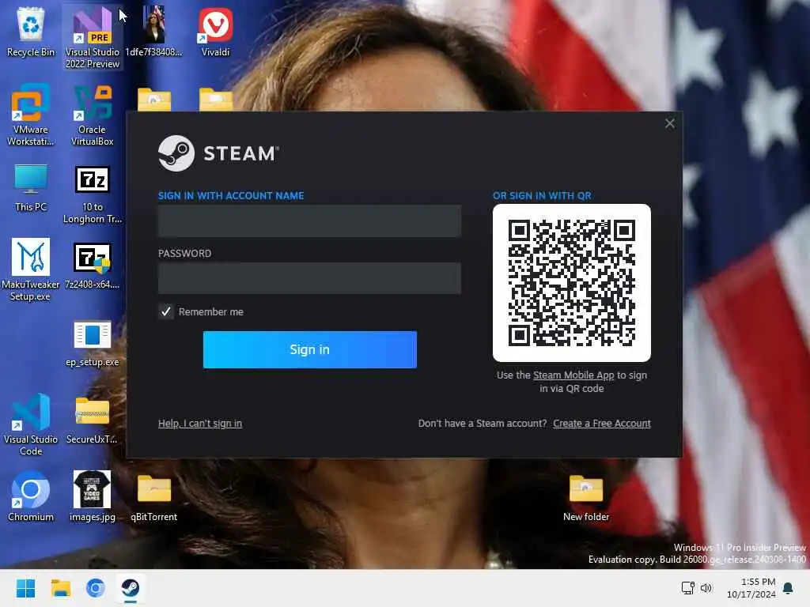This screenshot has width=810, height=607.
Task: Focus the Steam password field
Action: tap(309, 278)
